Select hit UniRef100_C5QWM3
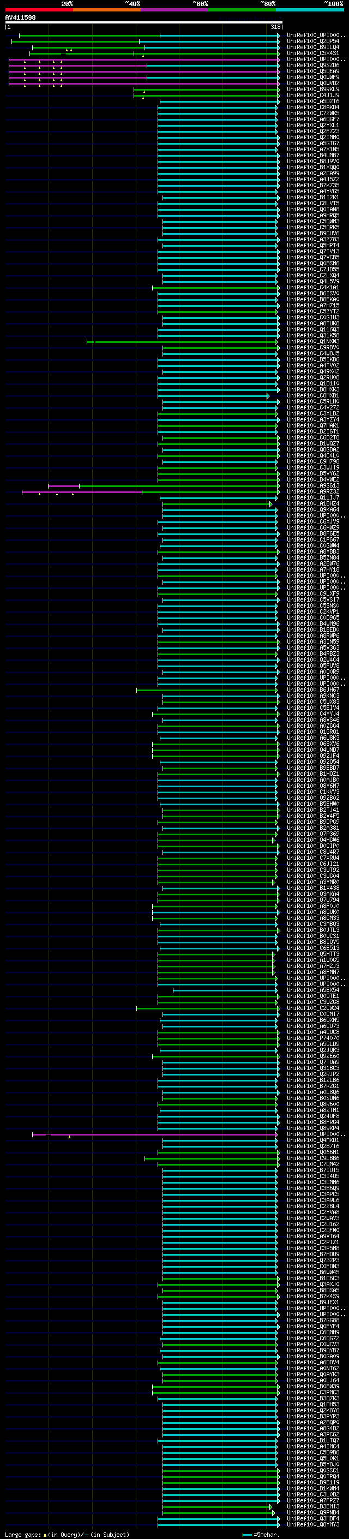The height and width of the screenshot is (1539, 349). 312,221
